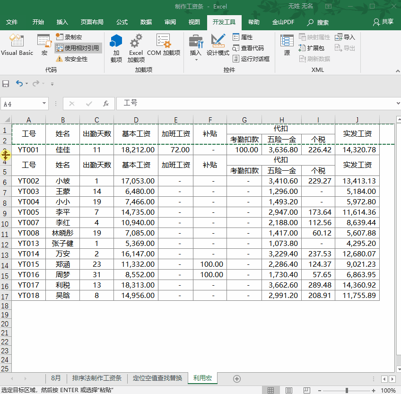This screenshot has height=394, width=401.
Task: Undo the last action
Action: point(19,83)
